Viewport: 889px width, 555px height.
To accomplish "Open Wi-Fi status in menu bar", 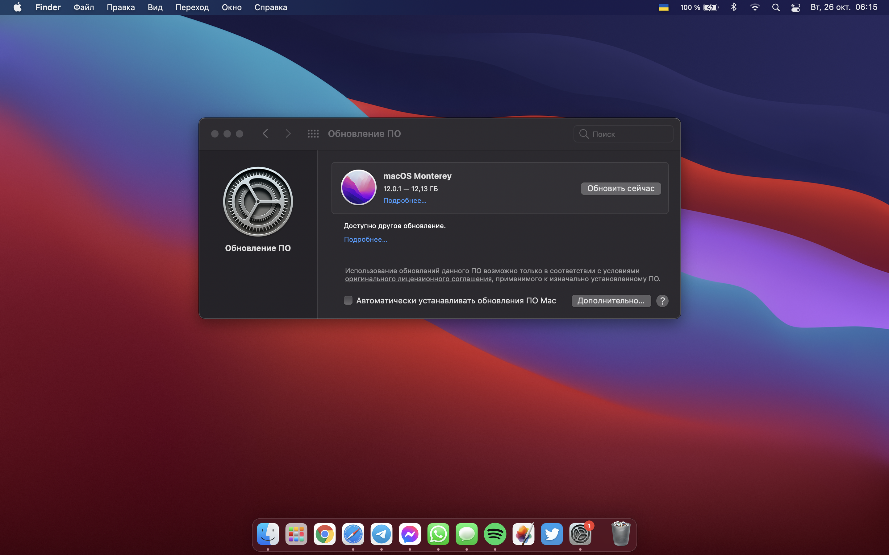I will click(754, 7).
